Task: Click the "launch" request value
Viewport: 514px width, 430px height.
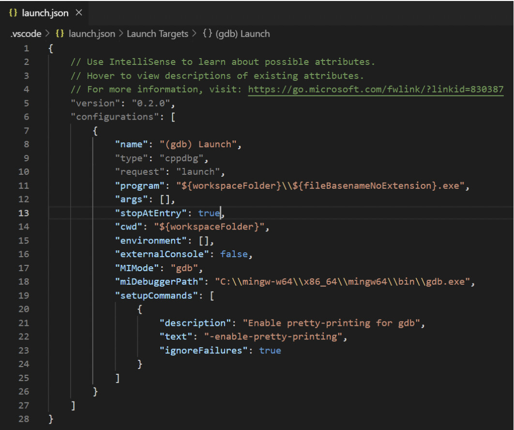Action: click(x=198, y=172)
